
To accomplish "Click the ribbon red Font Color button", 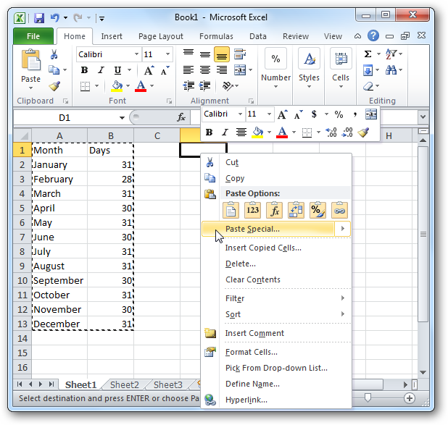I will point(141,86).
